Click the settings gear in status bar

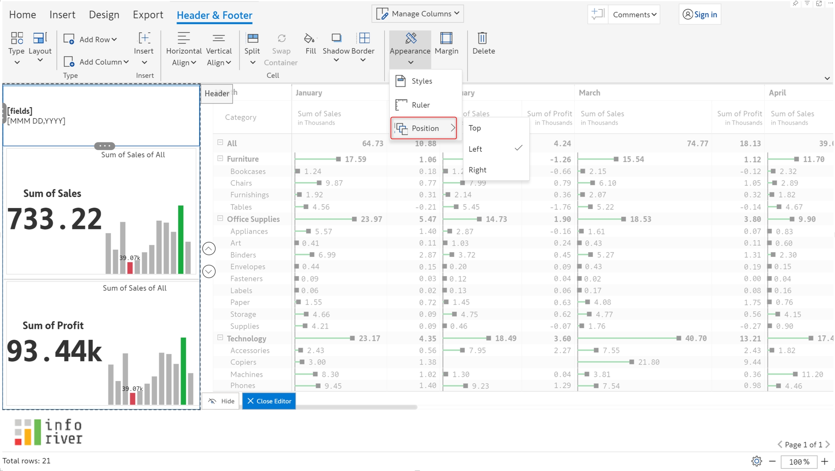pos(756,461)
